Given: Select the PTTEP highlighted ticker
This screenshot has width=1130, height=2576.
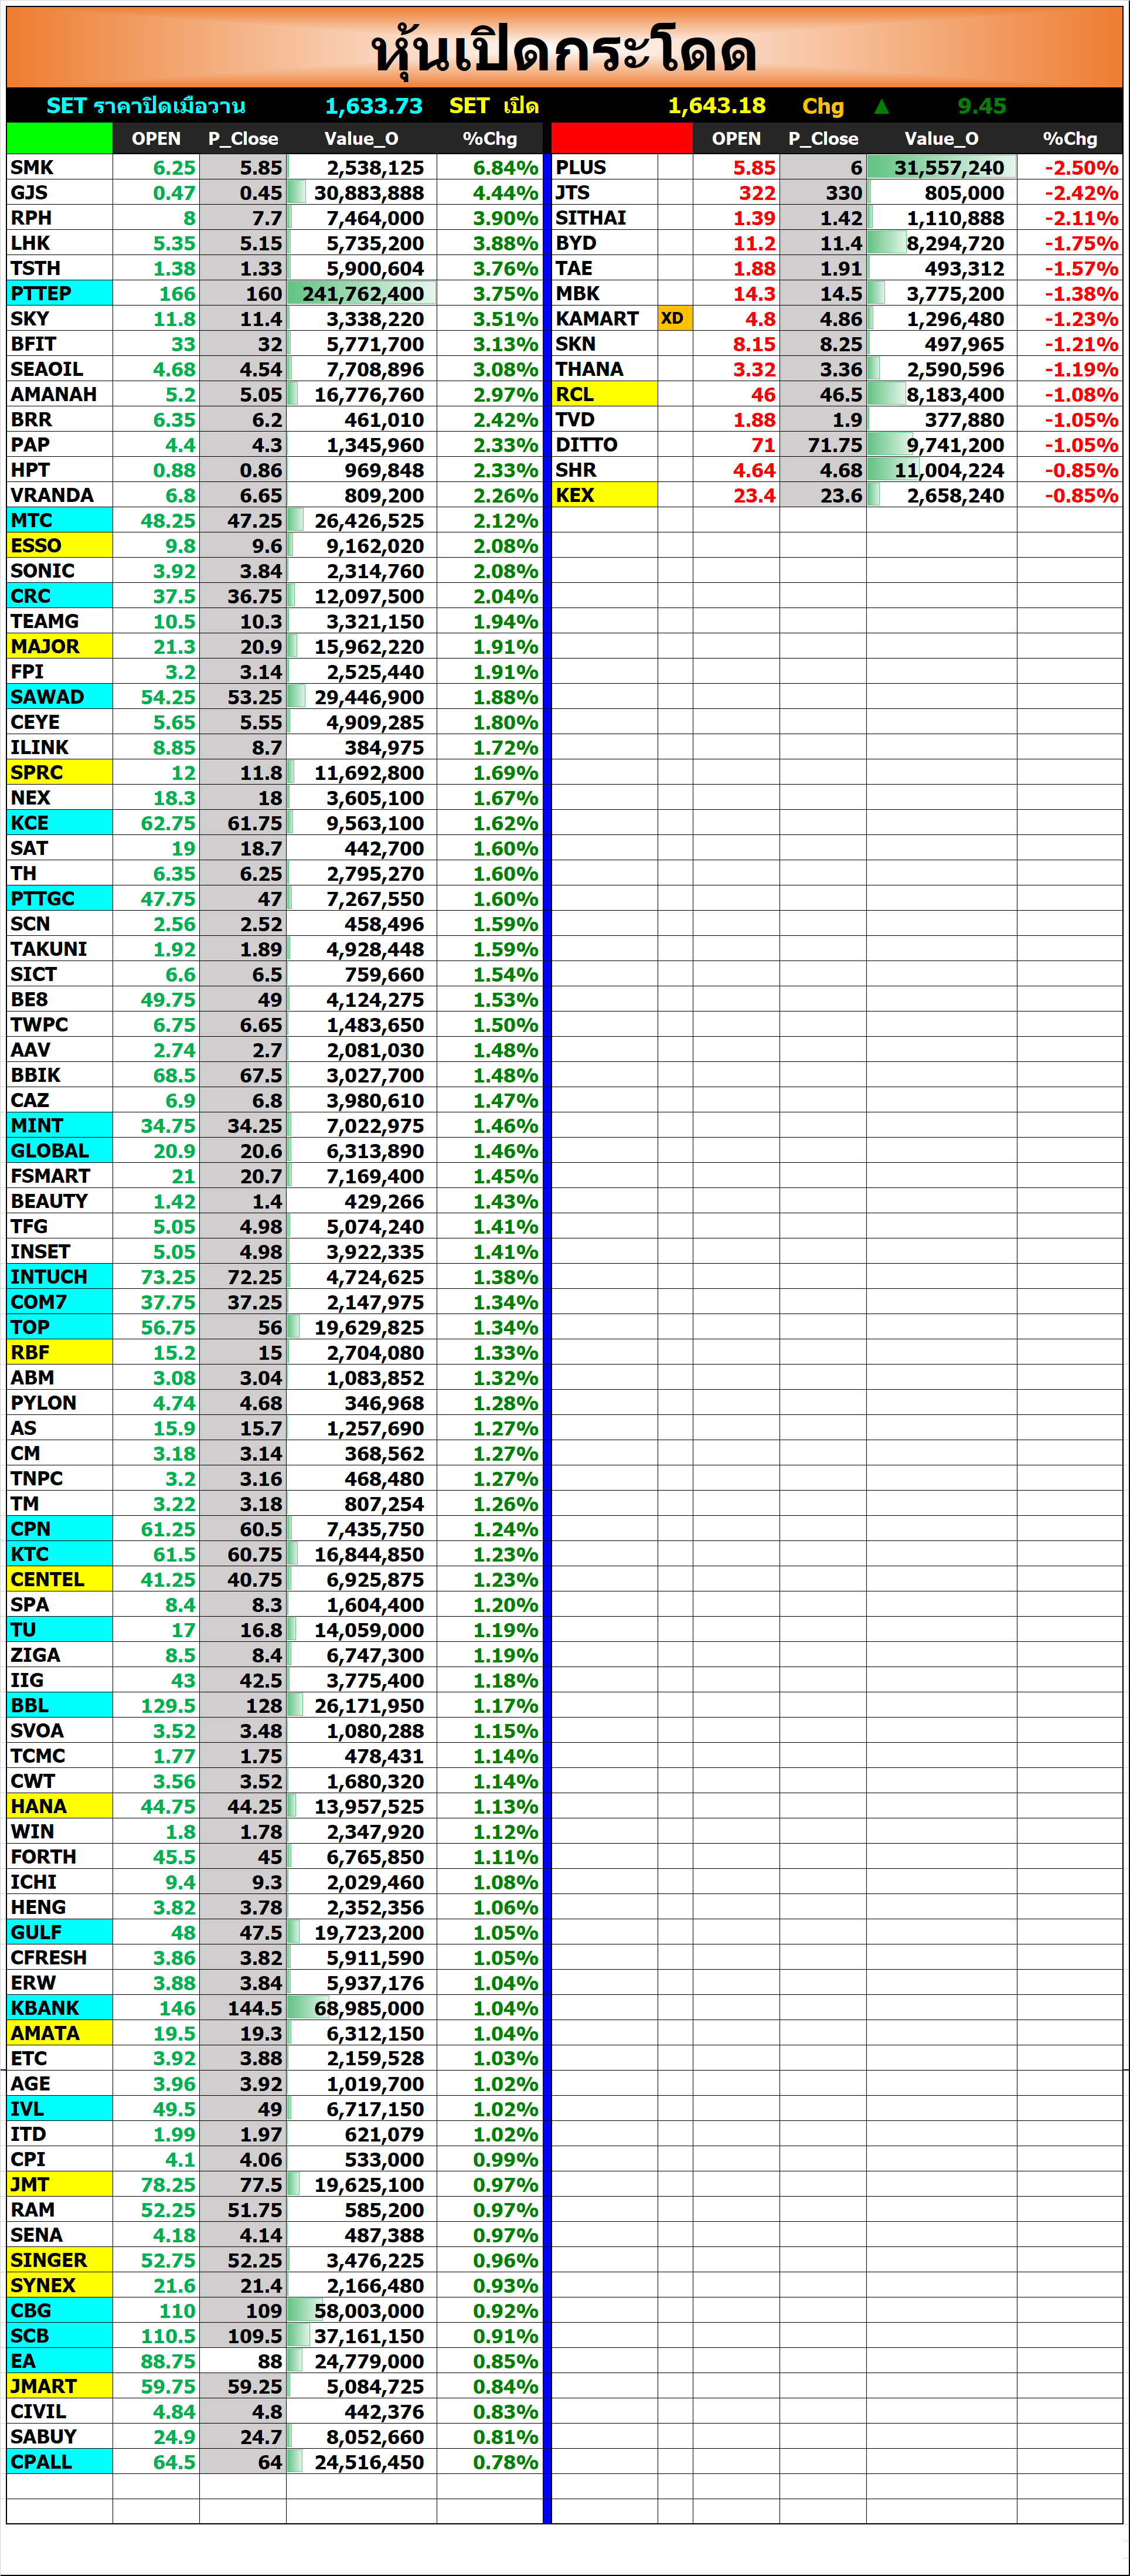Looking at the screenshot, I should (59, 293).
